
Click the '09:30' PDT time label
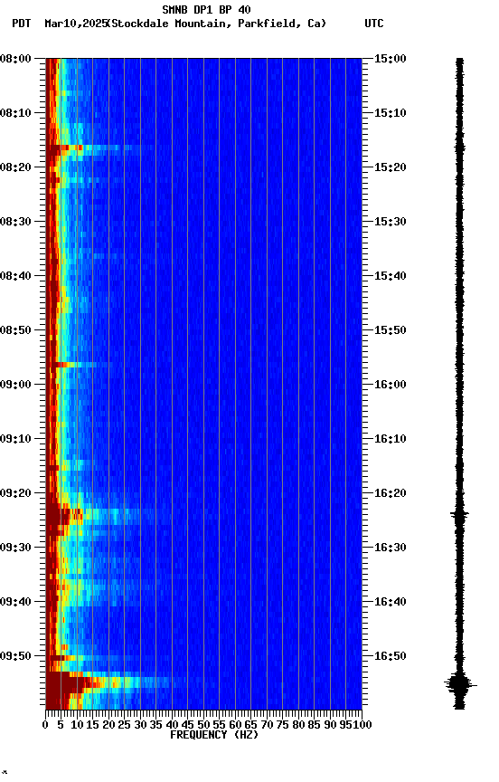[x=15, y=548]
